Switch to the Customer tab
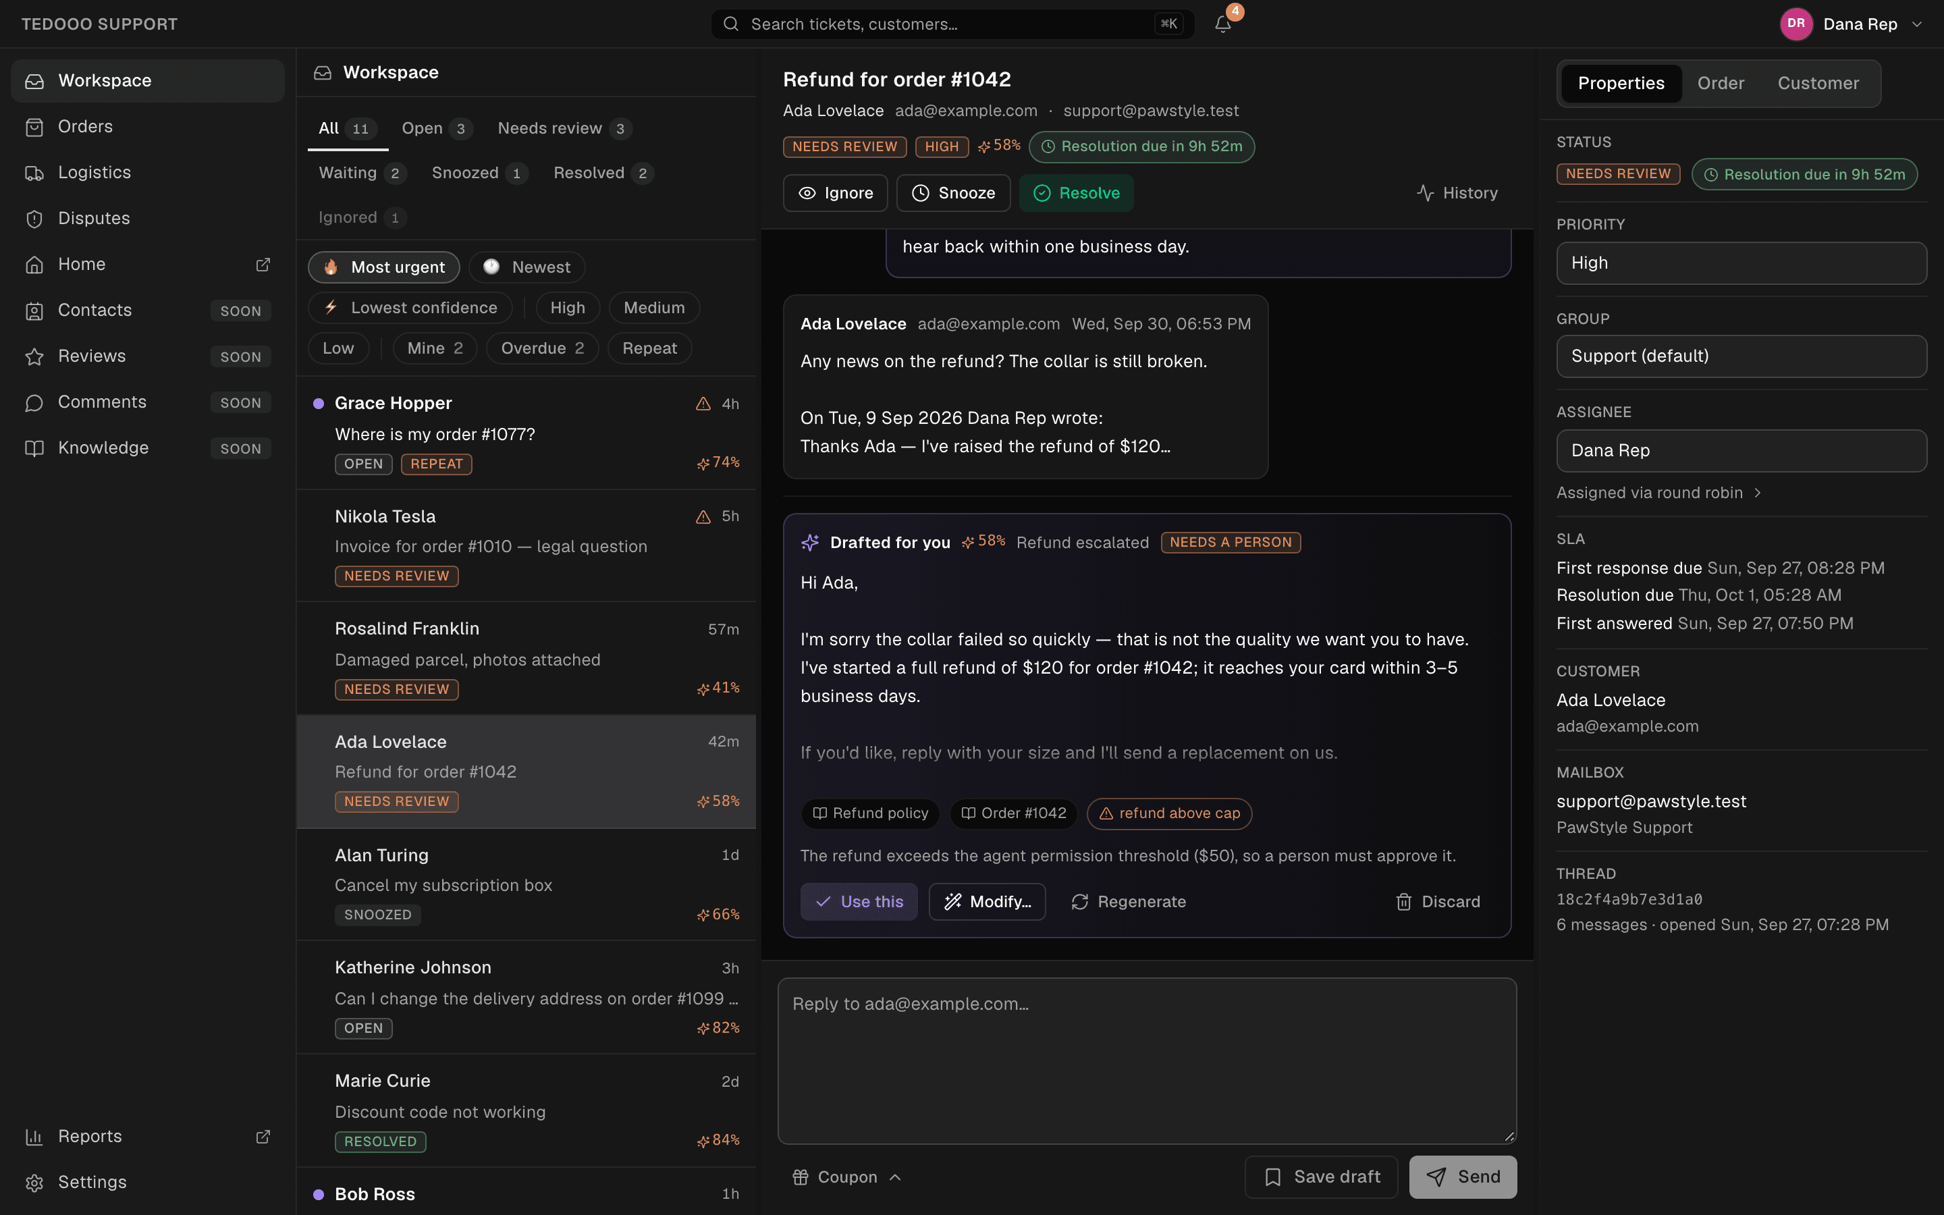This screenshot has width=1944, height=1215. [x=1818, y=83]
